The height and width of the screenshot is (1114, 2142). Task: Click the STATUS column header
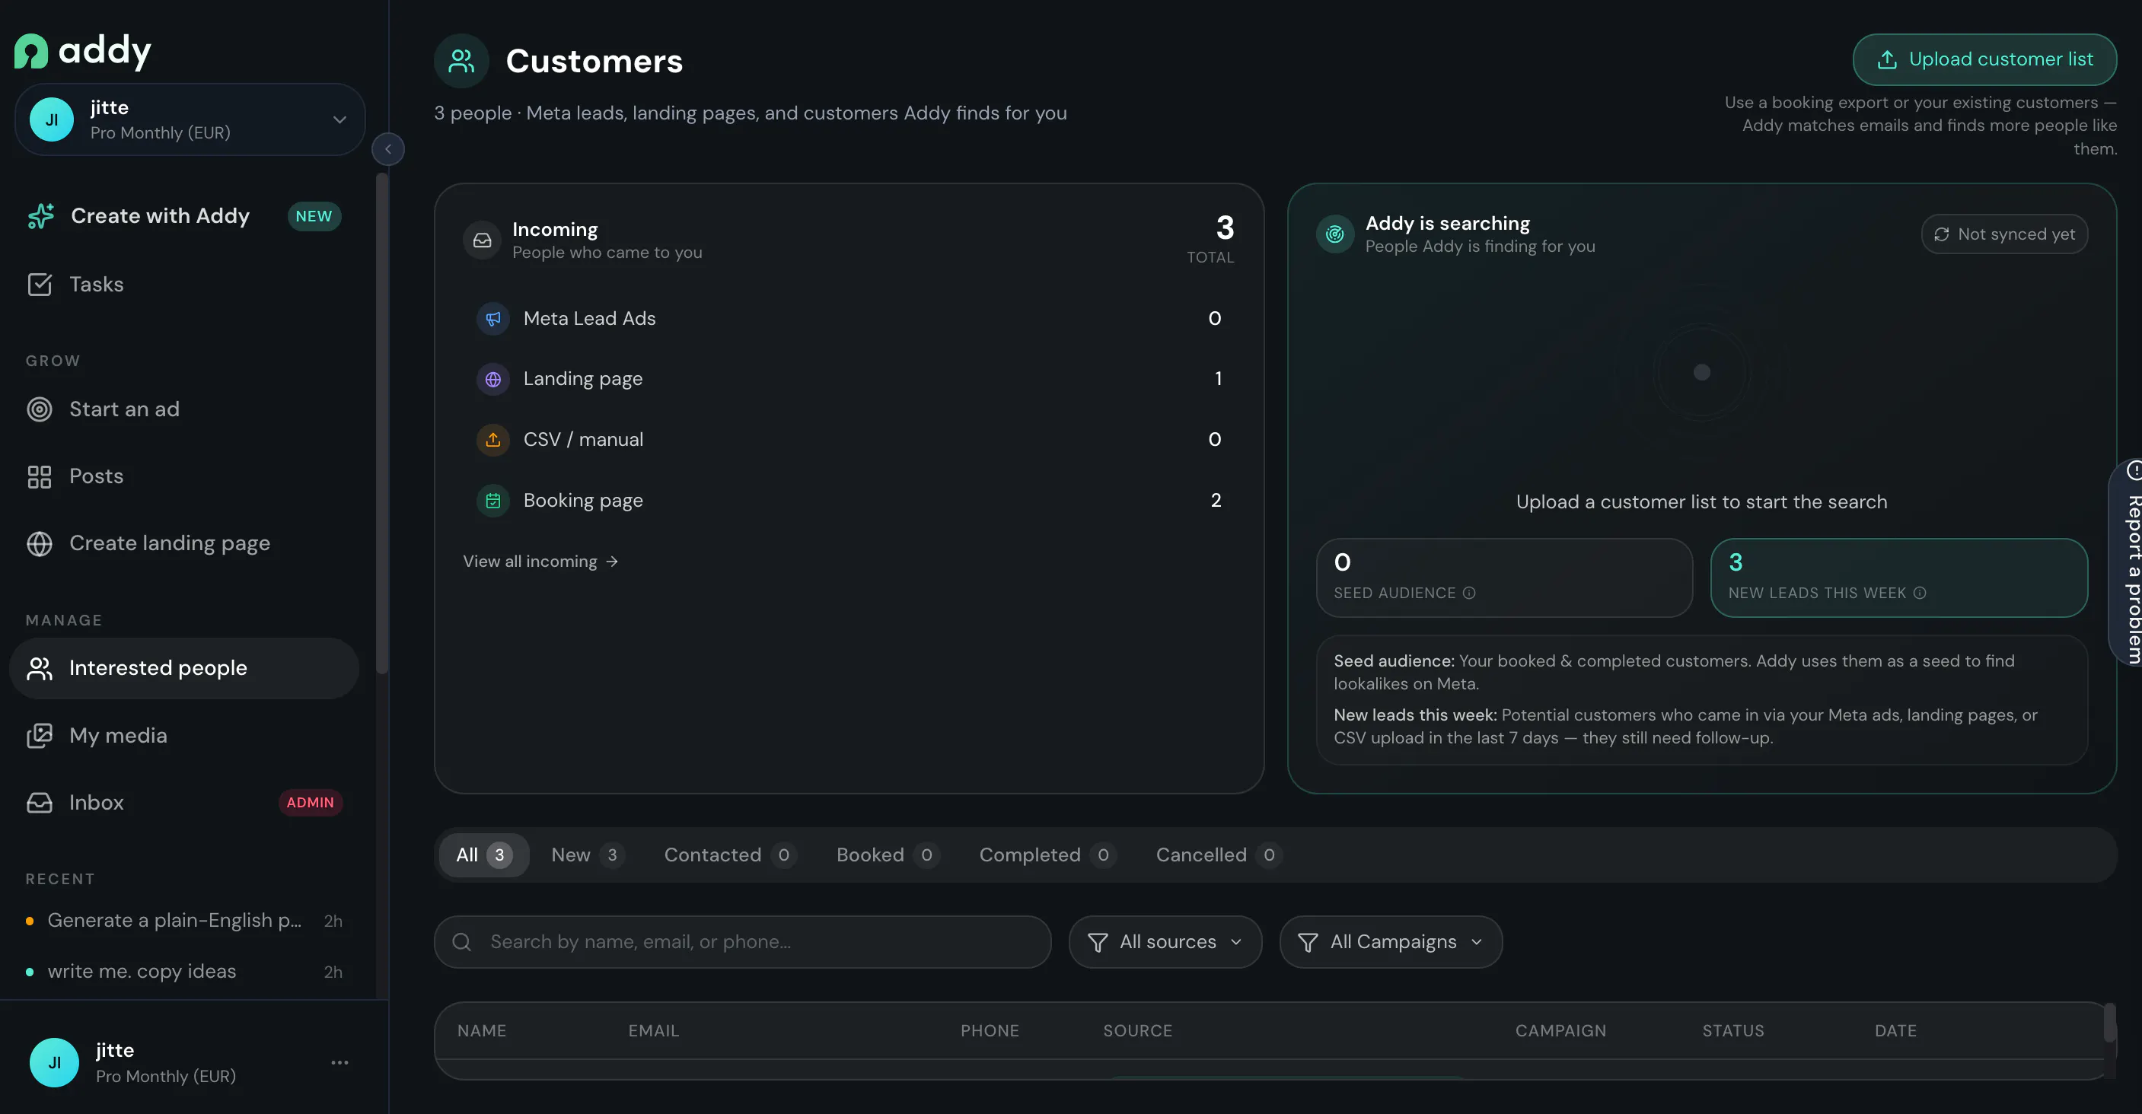[x=1733, y=1031]
